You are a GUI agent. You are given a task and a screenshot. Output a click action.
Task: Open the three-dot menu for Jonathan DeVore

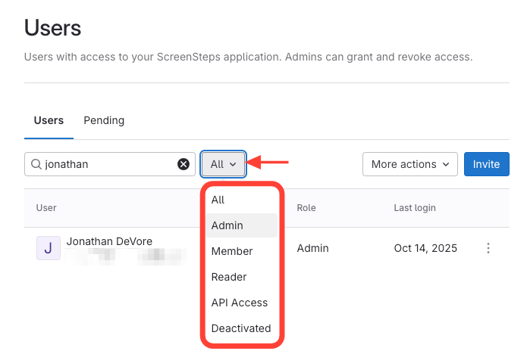(488, 248)
